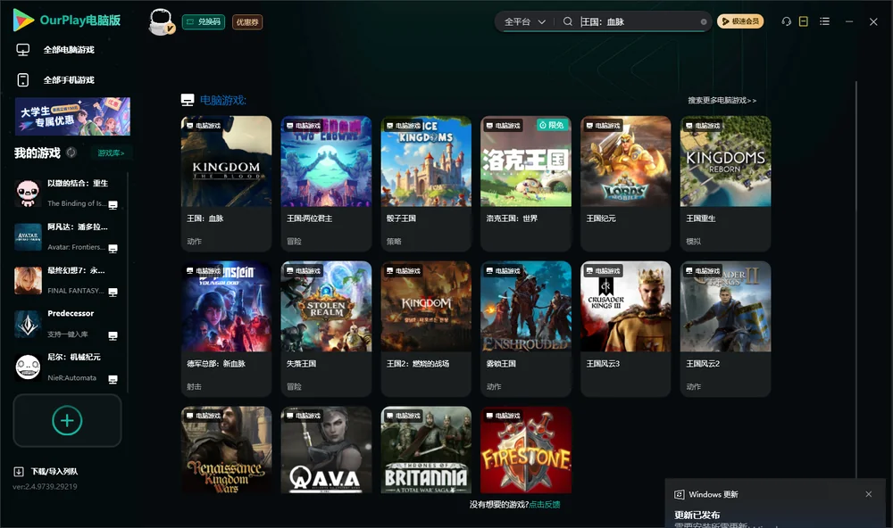893x528 pixels.
Task: Click the OurPlay logo icon
Action: click(x=23, y=20)
